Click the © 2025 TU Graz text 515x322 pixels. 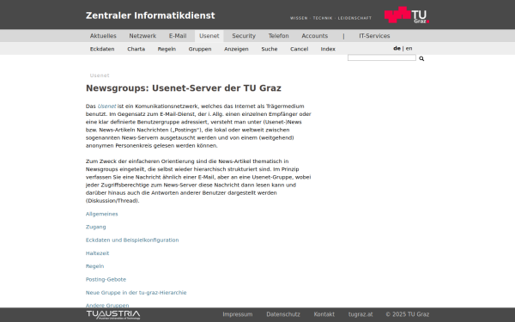(407, 314)
